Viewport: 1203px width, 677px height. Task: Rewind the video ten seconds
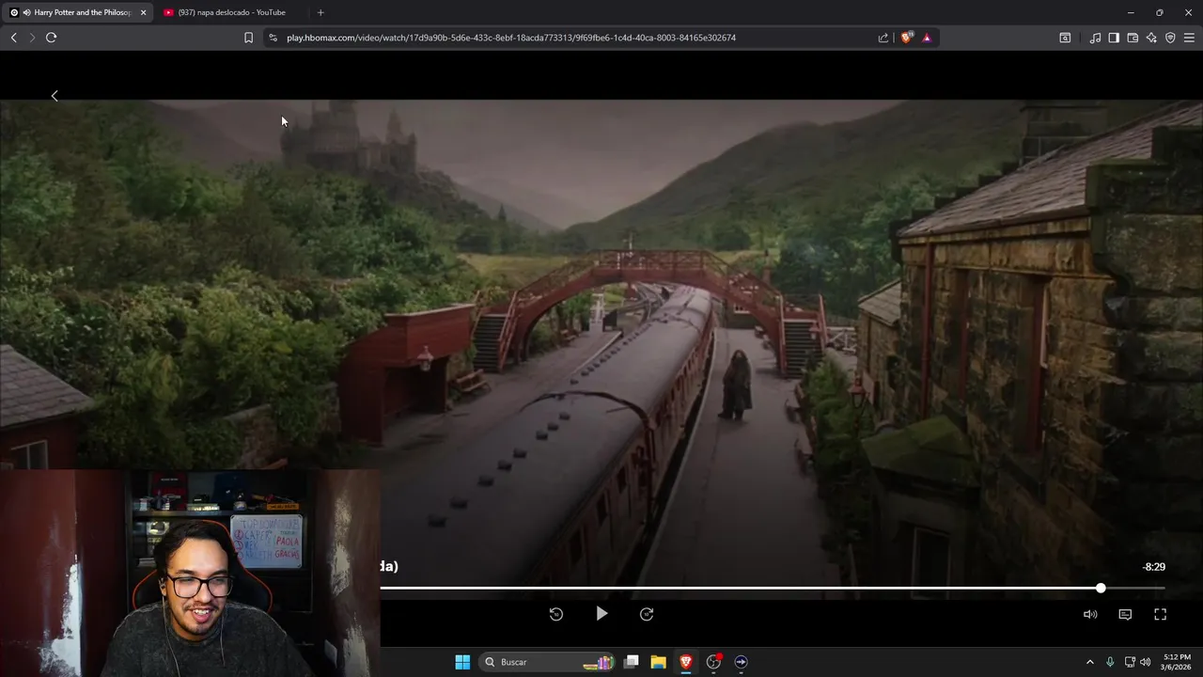click(x=556, y=614)
